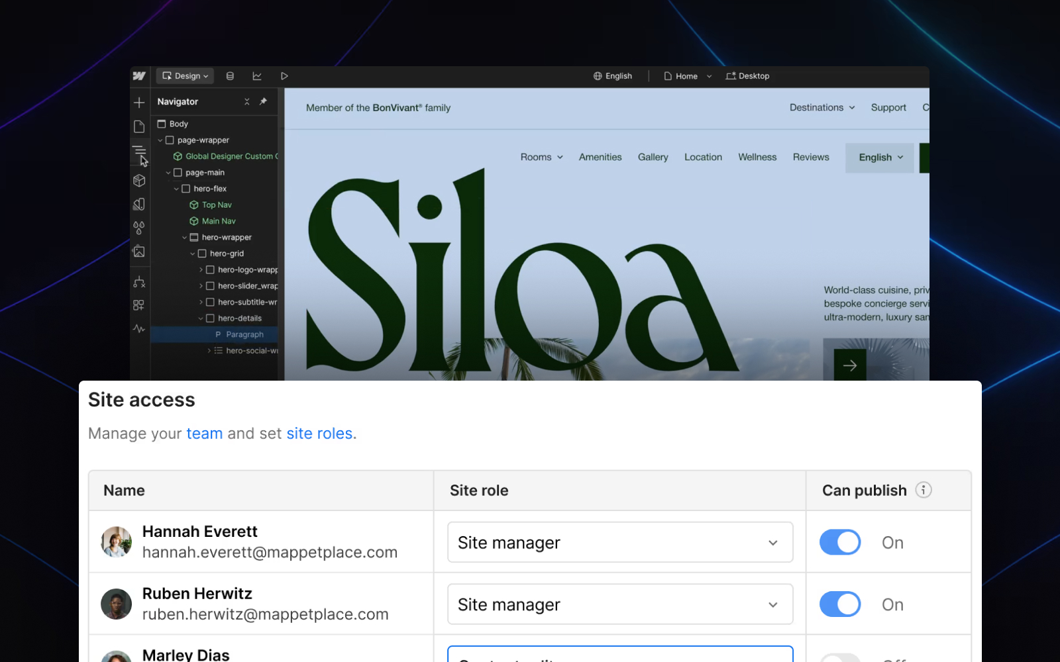Collapse the page-wrapper tree node
This screenshot has height=662, width=1060.
tap(160, 140)
